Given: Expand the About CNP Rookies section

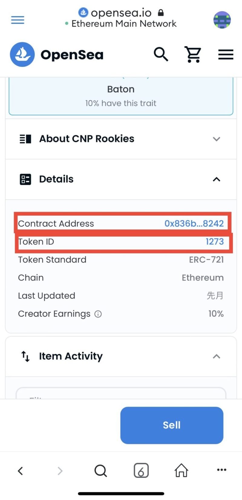Looking at the screenshot, I should (121, 139).
